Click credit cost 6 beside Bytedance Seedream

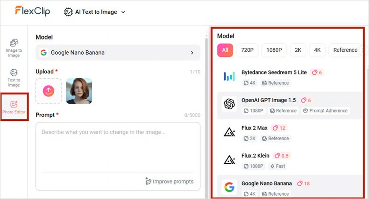(x=317, y=72)
